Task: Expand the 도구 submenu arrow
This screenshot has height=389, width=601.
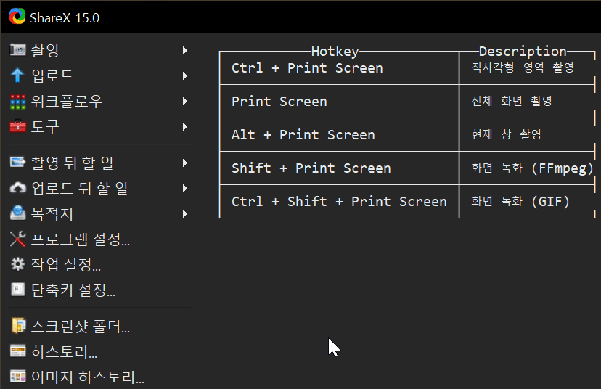Action: point(185,126)
